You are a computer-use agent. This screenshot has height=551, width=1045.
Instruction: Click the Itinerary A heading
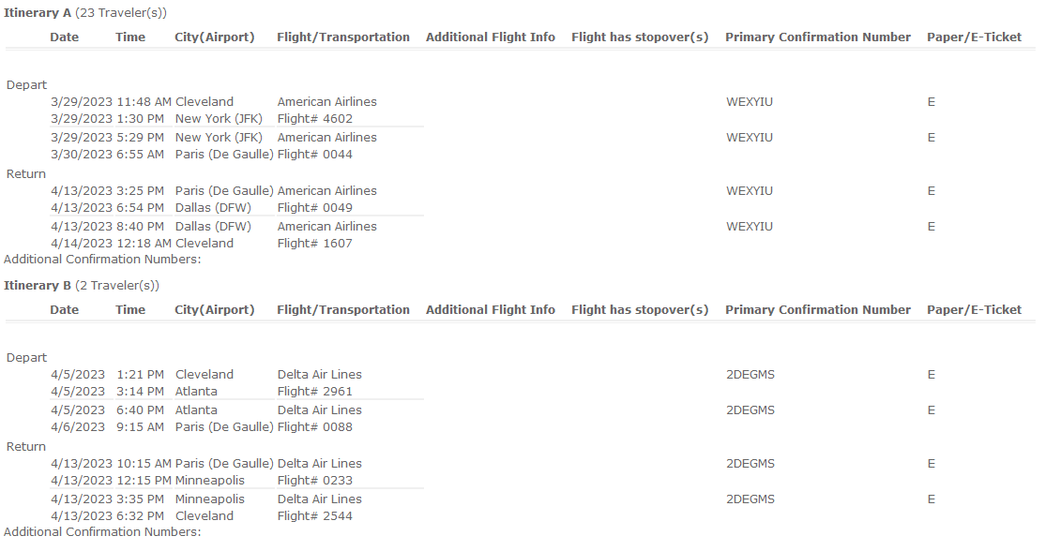point(38,12)
